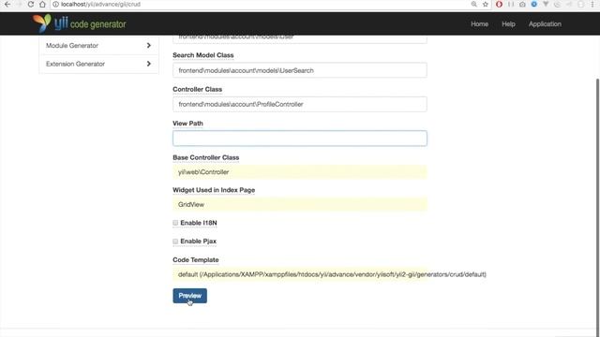Click the Yii code generator logo
600x337 pixels.
click(79, 23)
